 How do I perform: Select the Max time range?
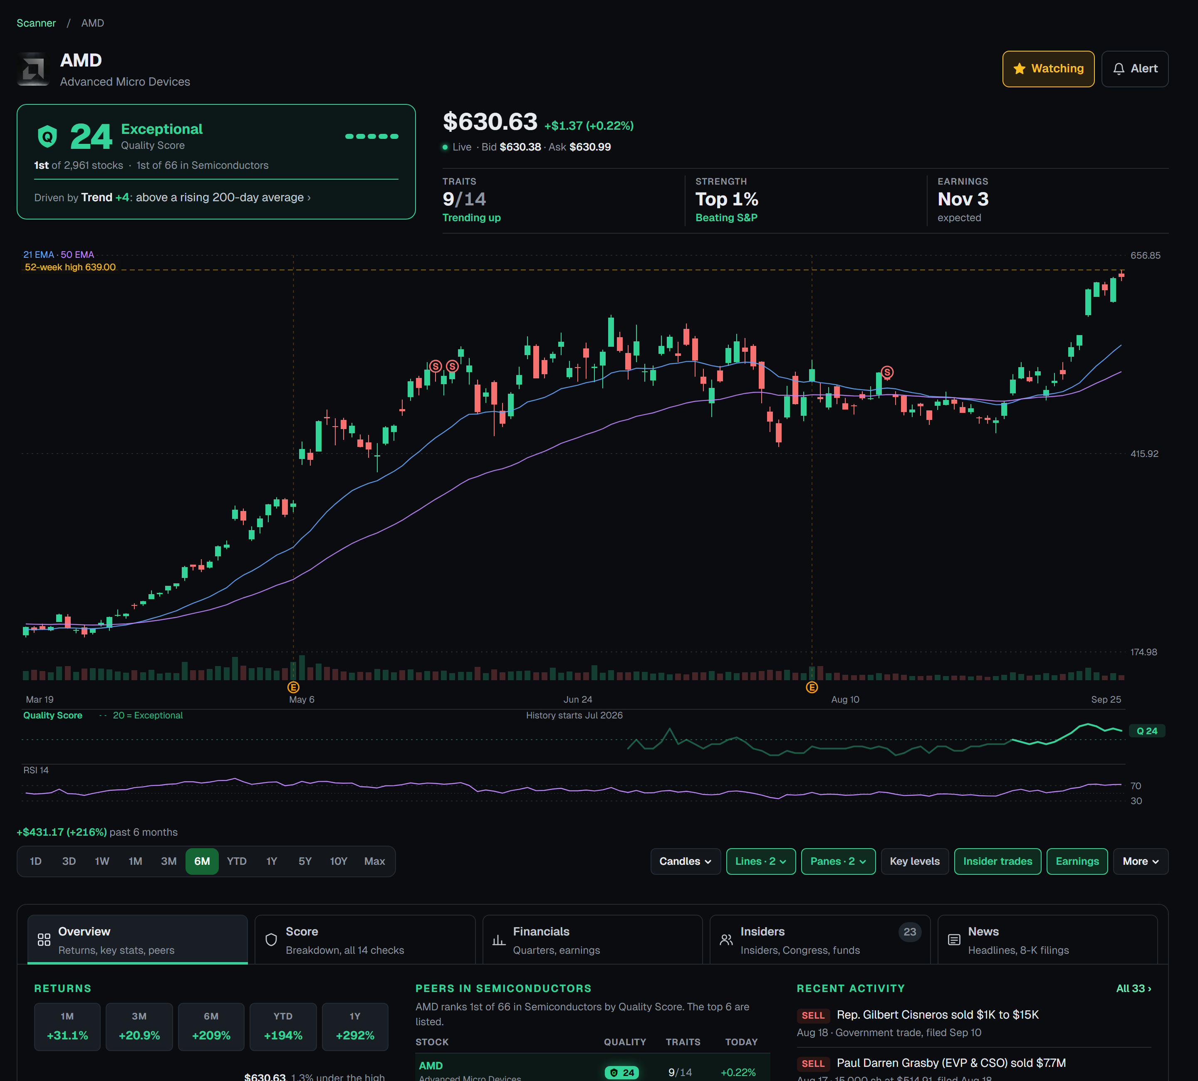pos(374,861)
